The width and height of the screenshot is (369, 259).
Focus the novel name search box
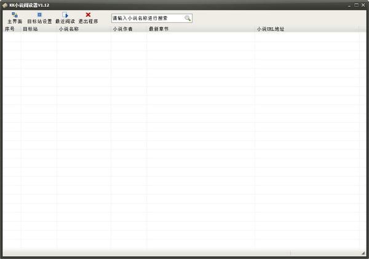tap(148, 18)
